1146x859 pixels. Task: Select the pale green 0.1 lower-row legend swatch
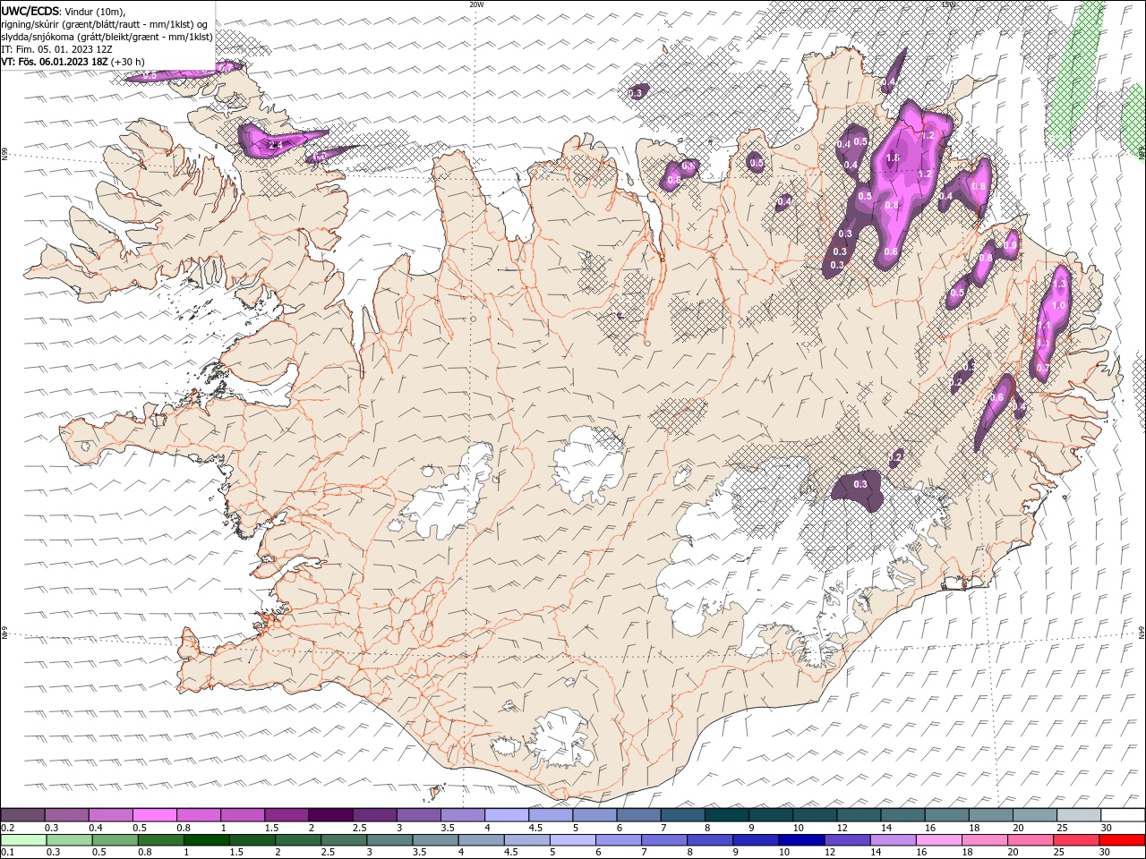[23, 840]
